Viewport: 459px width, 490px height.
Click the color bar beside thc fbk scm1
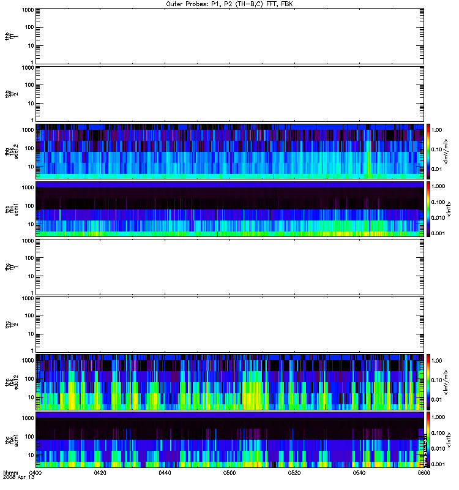(428, 440)
